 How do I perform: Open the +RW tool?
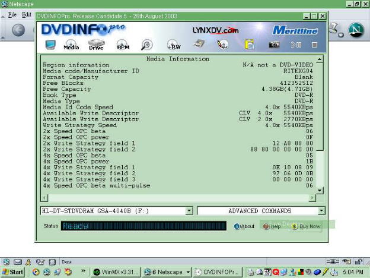[174, 45]
